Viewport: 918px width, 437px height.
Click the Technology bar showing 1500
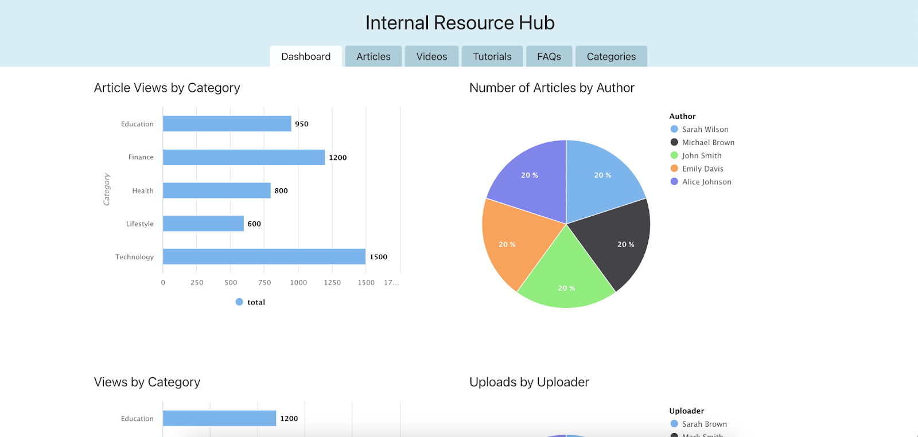[x=264, y=257]
